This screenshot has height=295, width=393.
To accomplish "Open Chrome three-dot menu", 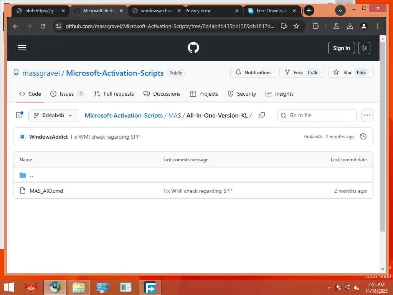I will (378, 26).
